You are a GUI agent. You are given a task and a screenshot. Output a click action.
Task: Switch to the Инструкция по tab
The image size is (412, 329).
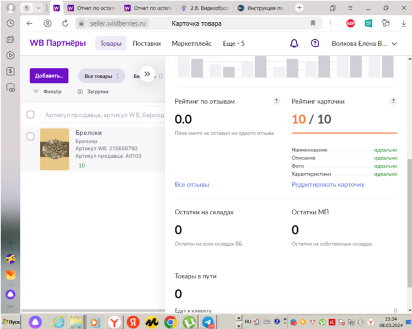pyautogui.click(x=262, y=8)
